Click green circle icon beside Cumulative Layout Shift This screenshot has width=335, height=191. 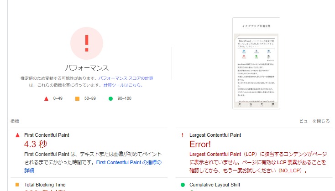click(x=183, y=185)
